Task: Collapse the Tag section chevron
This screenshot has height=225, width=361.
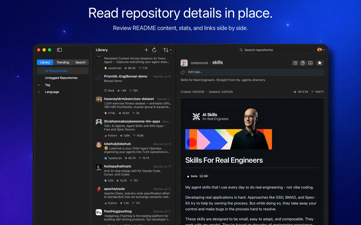Action: click(39, 85)
